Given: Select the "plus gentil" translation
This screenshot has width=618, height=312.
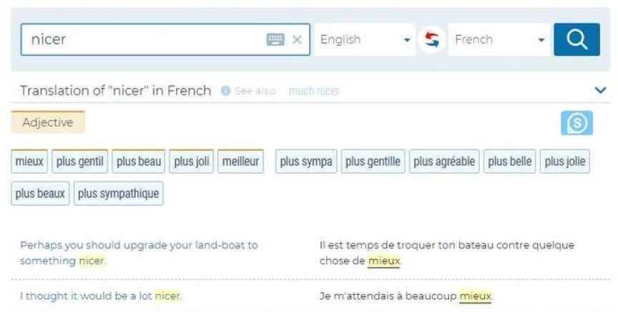Looking at the screenshot, I should pyautogui.click(x=80, y=161).
